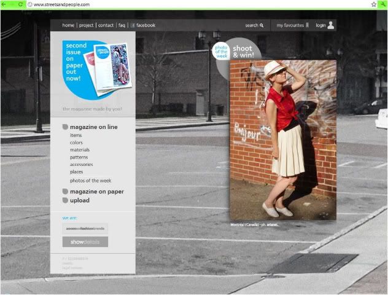Click the address bar URL field
Viewport: 388px width, 295px height.
[198, 4]
